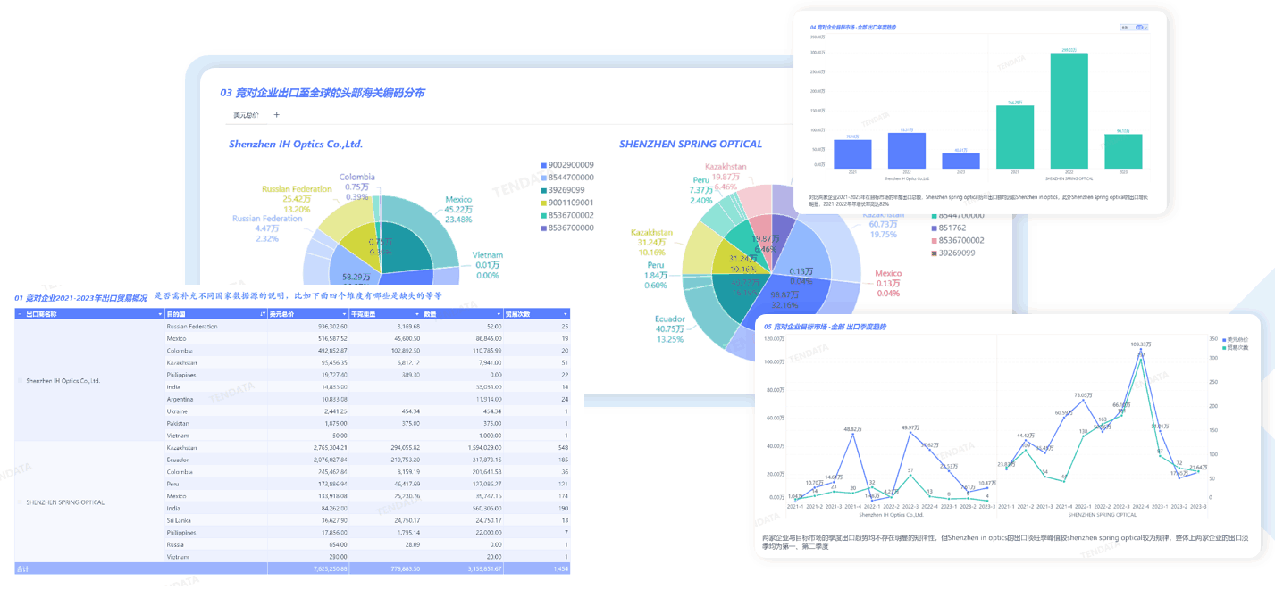This screenshot has width=1275, height=589.
Task: Open the 出口商名称 column filter dropdown
Action: (x=160, y=314)
